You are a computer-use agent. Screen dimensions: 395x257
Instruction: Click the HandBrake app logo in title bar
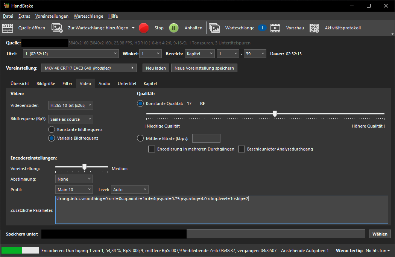[x=6, y=6]
